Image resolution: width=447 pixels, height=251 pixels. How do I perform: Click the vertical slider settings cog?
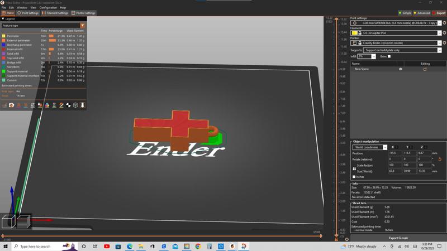(346, 239)
